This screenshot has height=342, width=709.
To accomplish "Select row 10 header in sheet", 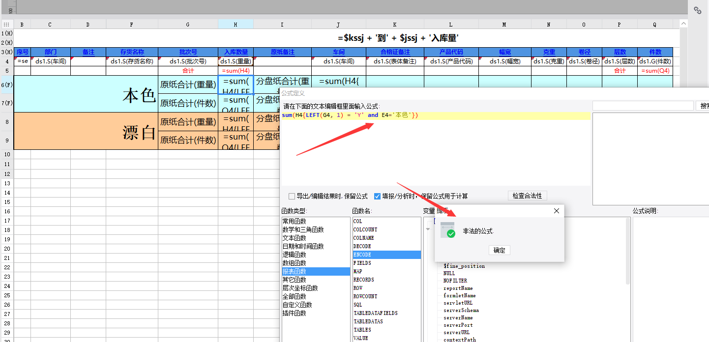I will click(x=7, y=154).
